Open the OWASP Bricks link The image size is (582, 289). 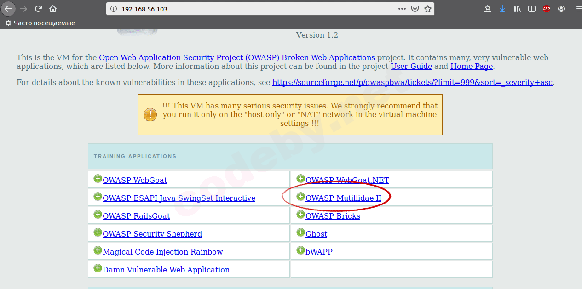pos(333,216)
